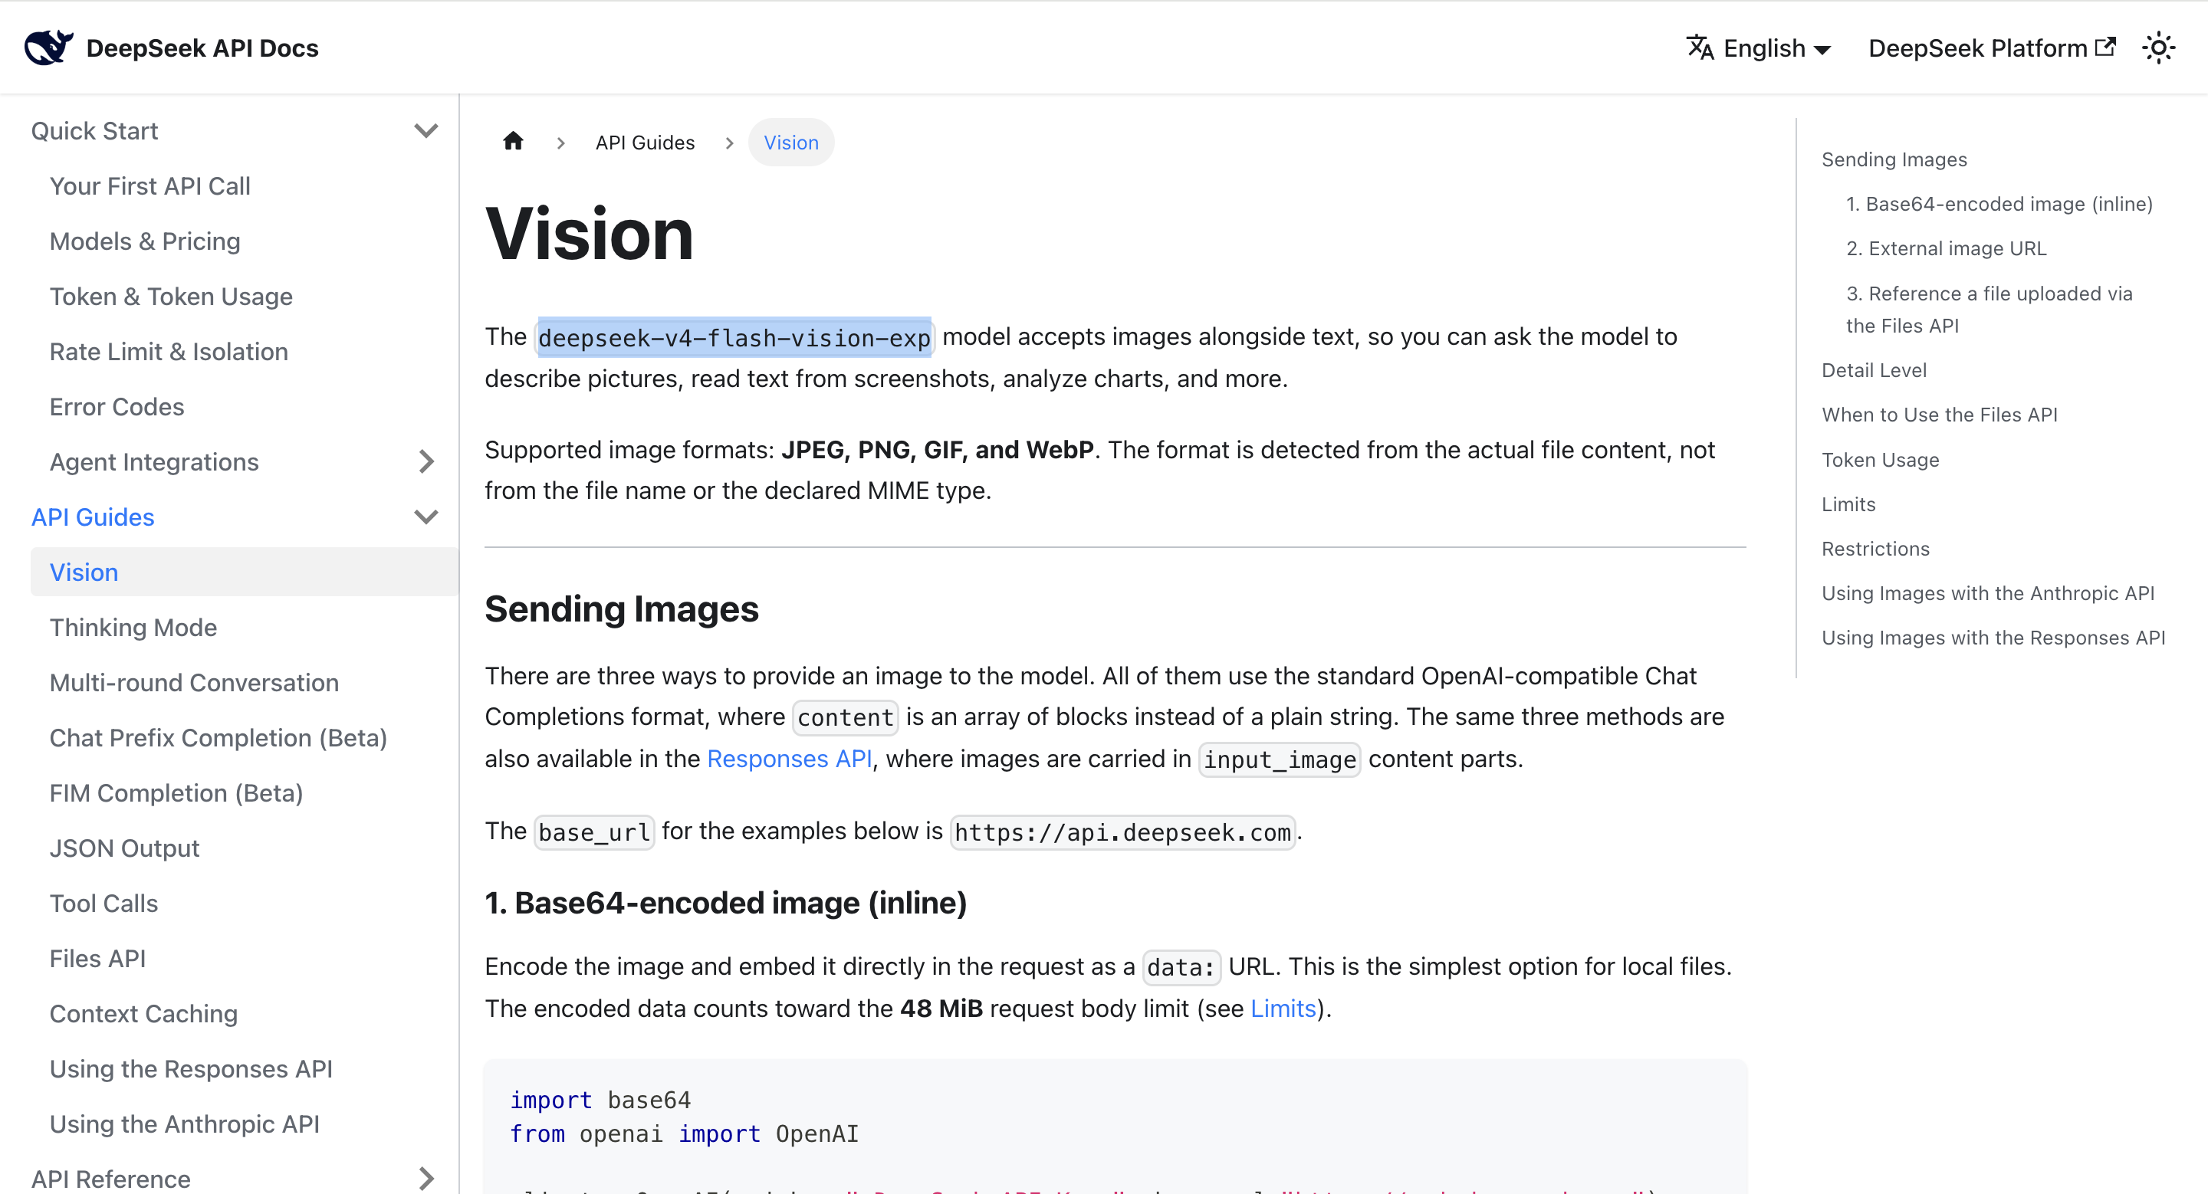This screenshot has width=2208, height=1194.
Task: Click API Guides breadcrumb
Action: click(x=645, y=143)
